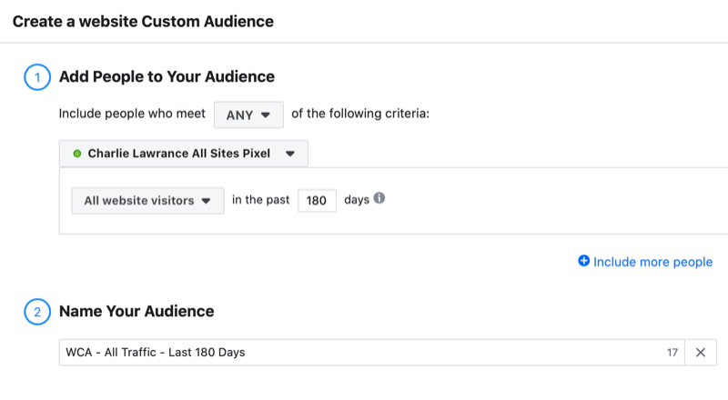Click the step 2 circle icon
Screen dimensions: 728x400
click(x=37, y=312)
